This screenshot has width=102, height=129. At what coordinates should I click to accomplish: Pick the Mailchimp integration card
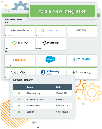51,44
